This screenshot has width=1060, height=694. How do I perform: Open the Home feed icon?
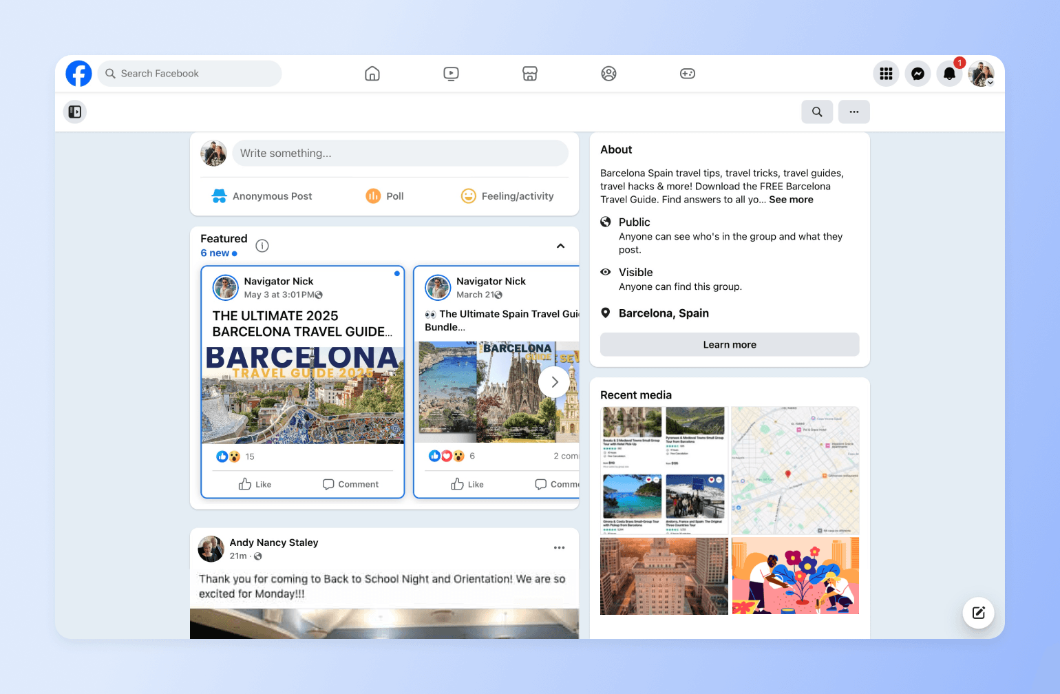(372, 73)
